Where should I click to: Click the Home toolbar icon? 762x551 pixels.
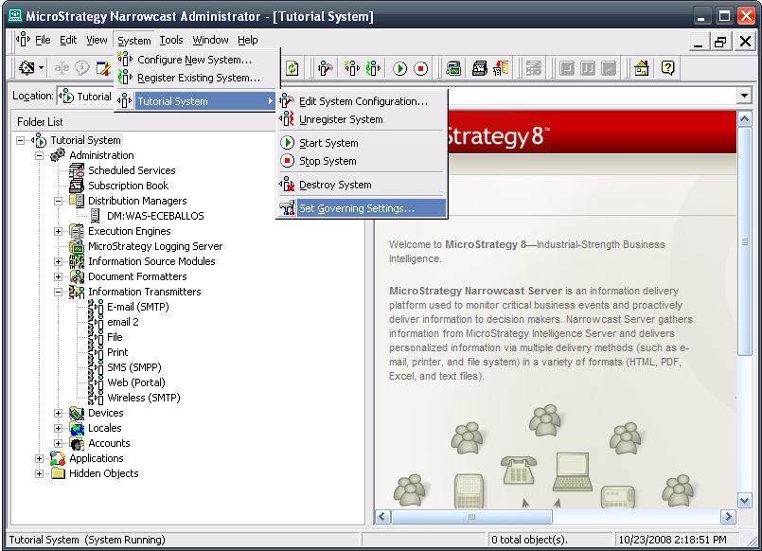pos(642,68)
